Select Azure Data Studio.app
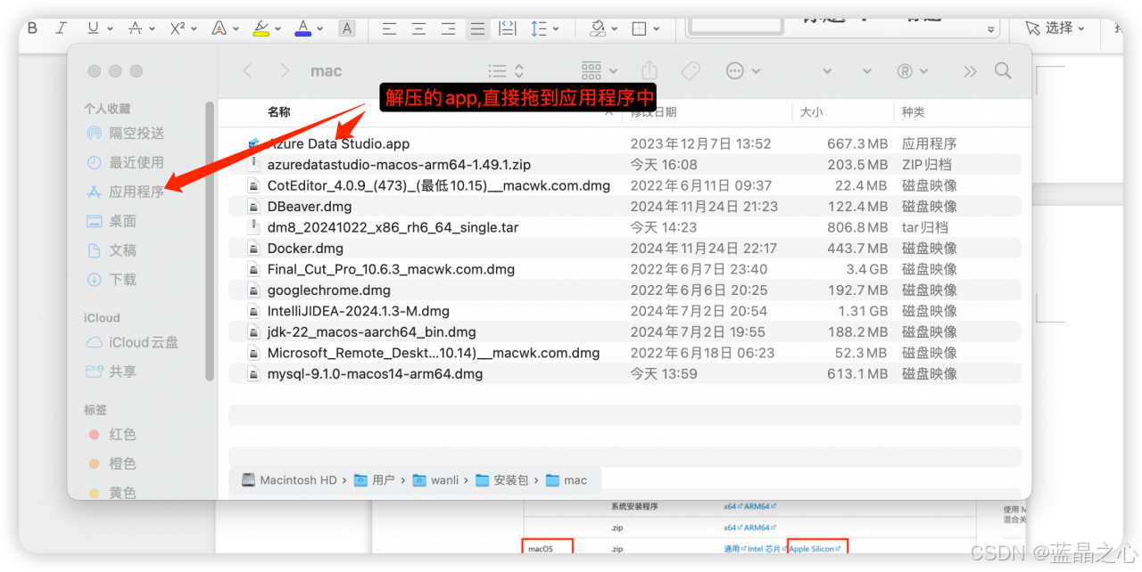Image resolution: width=1142 pixels, height=572 pixels. coord(625,143)
